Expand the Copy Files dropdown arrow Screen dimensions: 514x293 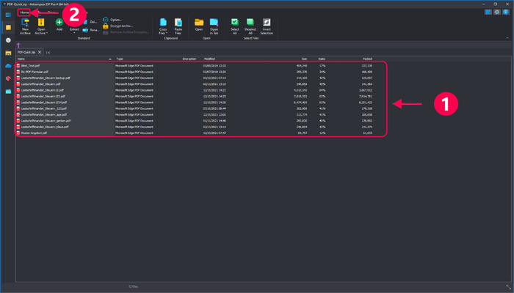pos(167,33)
